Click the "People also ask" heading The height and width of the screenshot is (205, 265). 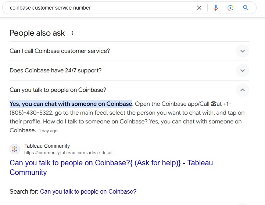[37, 33]
